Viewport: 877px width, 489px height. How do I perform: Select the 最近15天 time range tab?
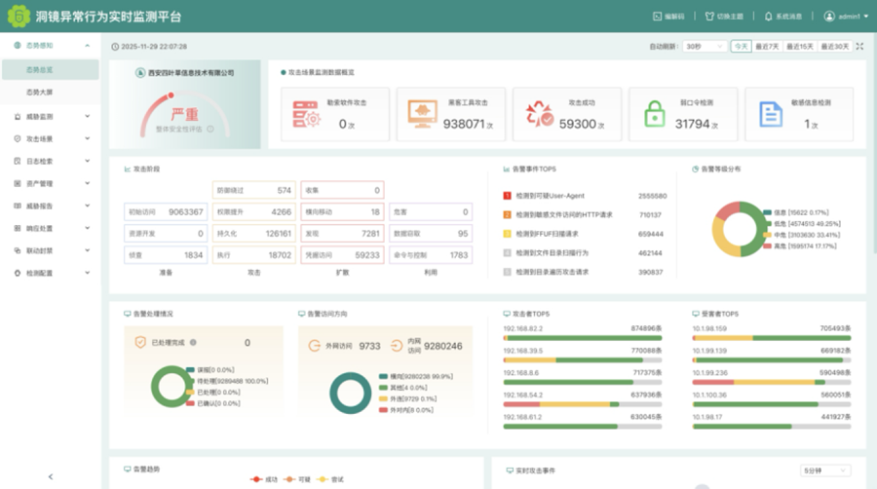(x=800, y=47)
